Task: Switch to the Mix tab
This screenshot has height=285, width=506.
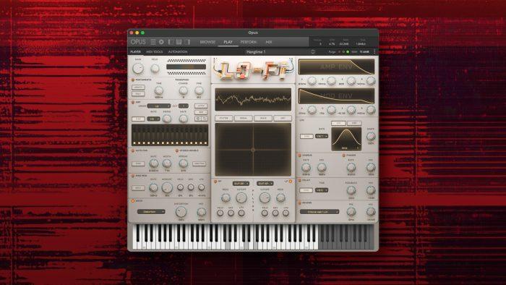Action: click(x=268, y=42)
